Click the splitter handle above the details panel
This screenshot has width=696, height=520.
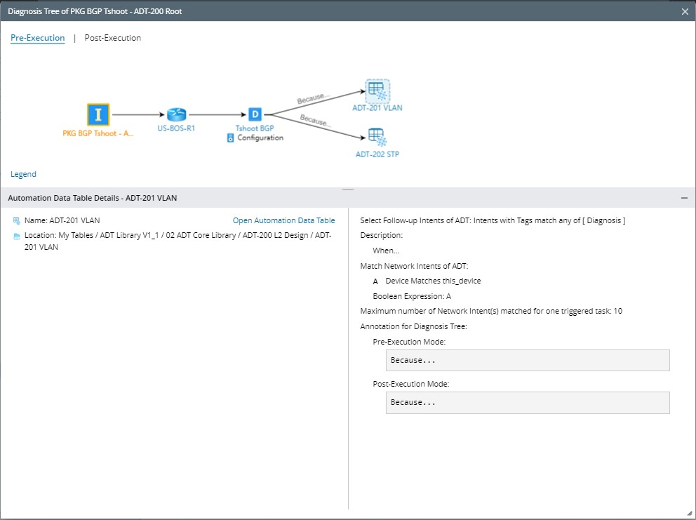[348, 188]
